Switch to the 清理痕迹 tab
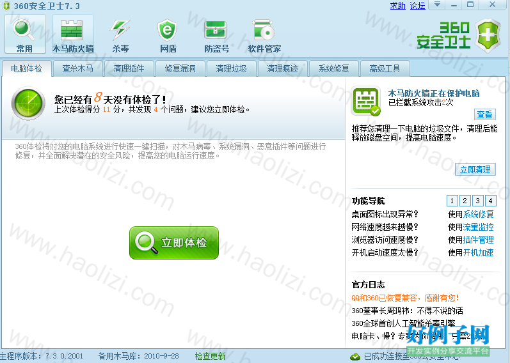This screenshot has width=510, height=363. click(x=282, y=68)
